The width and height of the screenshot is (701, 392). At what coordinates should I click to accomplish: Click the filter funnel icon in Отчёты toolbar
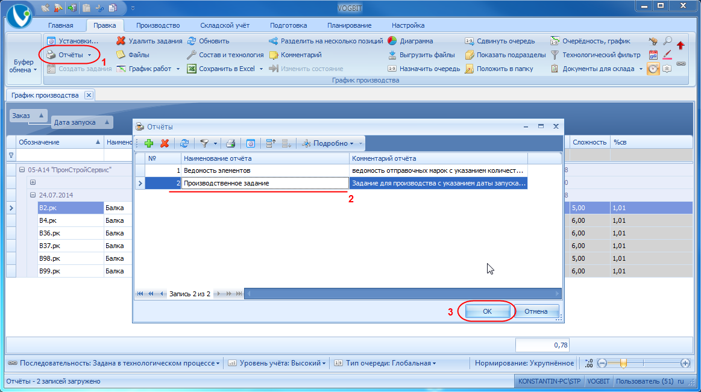tap(204, 143)
